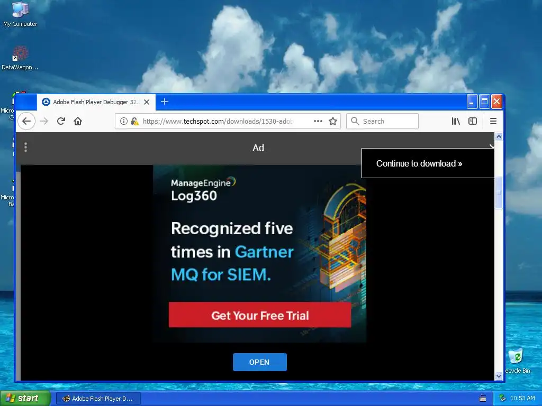The width and height of the screenshot is (542, 406).
Task: Go to the Firefox home page
Action: (78, 121)
